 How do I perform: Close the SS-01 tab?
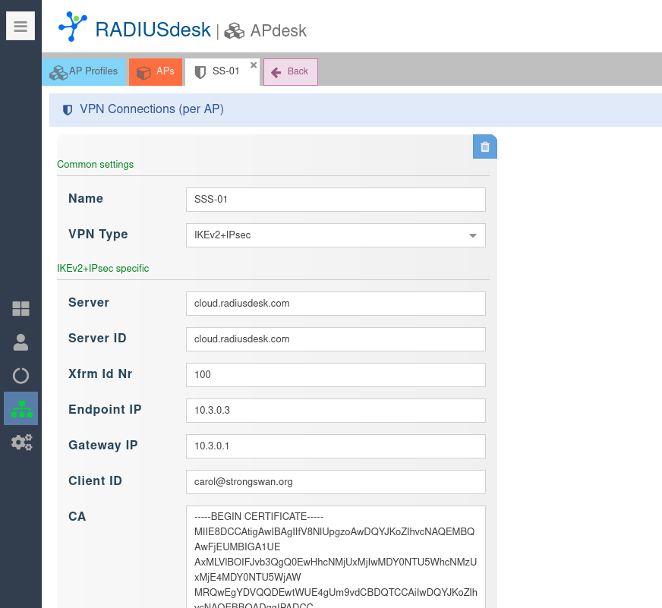click(x=254, y=65)
